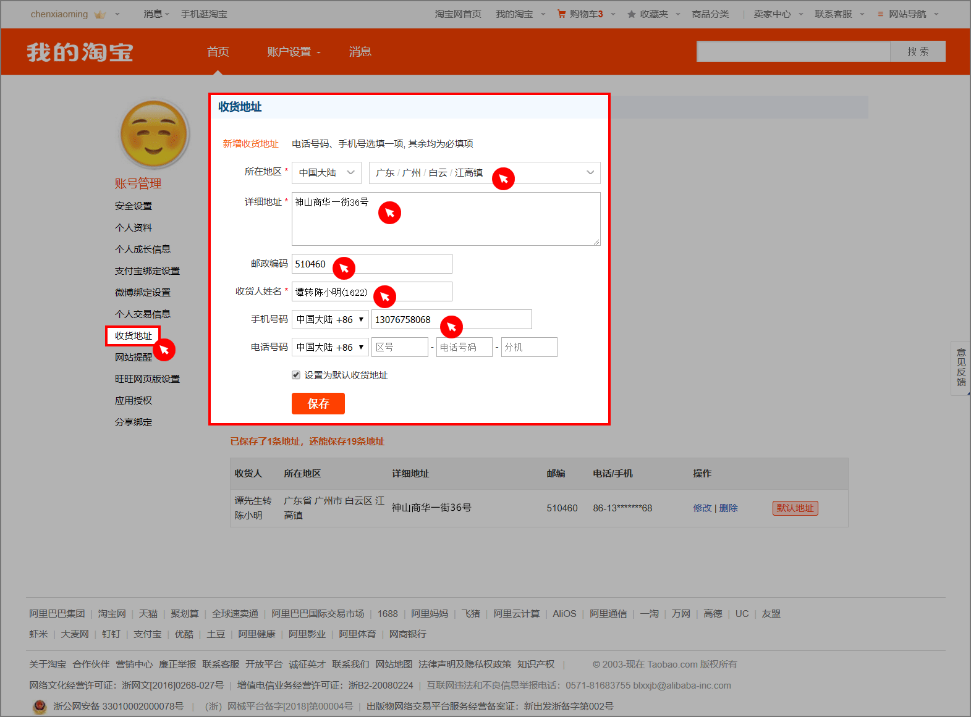This screenshot has width=971, height=717.
Task: Click the mobile number field 13076758068
Action: pyautogui.click(x=451, y=319)
